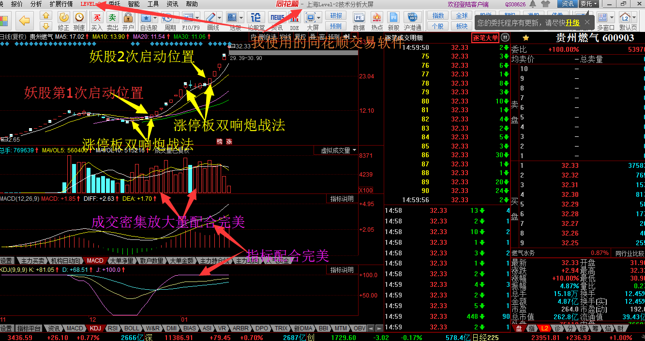Switch to the RSI indicator tab
The image size is (645, 341).
click(x=113, y=328)
